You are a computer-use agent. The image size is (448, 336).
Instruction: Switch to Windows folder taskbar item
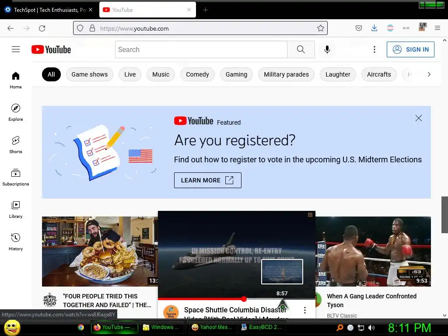click(x=163, y=327)
